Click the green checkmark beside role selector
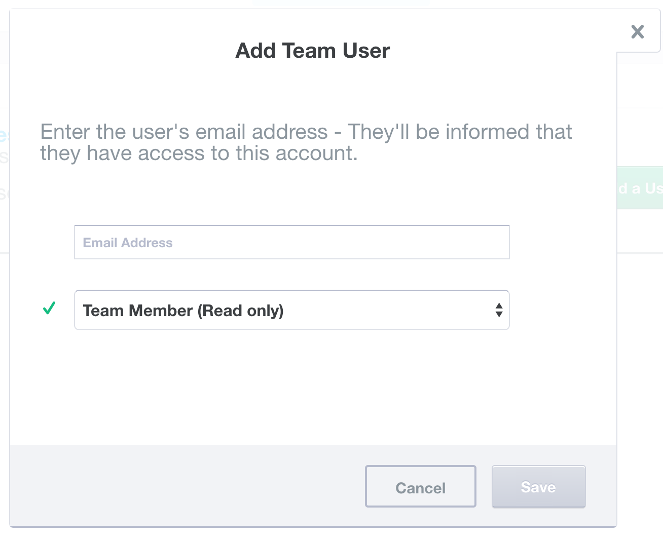The image size is (663, 543). tap(49, 307)
